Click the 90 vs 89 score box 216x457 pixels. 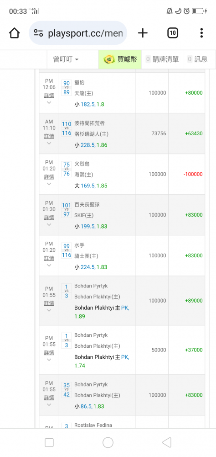67,87
